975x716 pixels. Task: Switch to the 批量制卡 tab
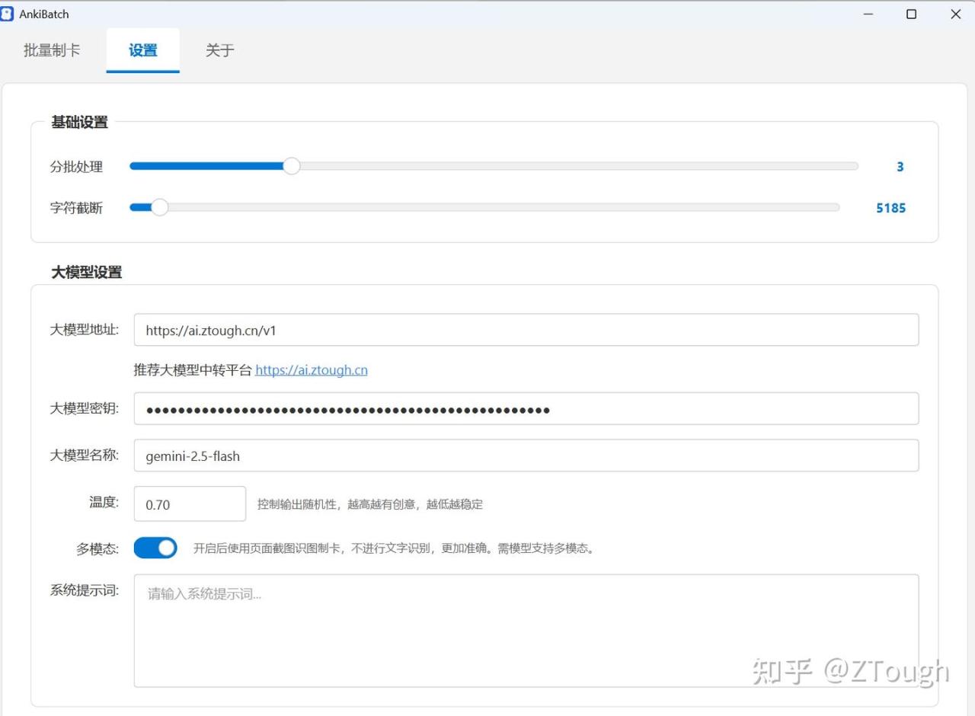pyautogui.click(x=52, y=50)
